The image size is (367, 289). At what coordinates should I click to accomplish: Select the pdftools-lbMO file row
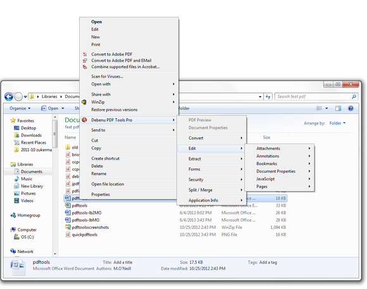coord(175,220)
